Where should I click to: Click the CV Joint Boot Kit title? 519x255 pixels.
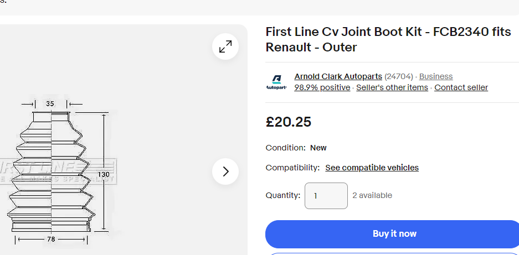(x=388, y=39)
